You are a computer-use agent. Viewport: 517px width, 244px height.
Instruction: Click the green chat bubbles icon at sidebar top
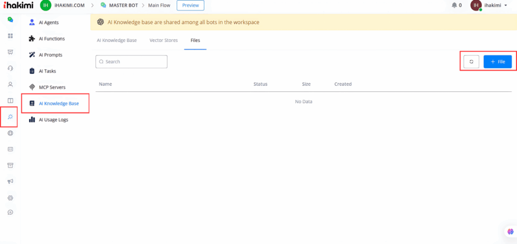[x=10, y=20]
